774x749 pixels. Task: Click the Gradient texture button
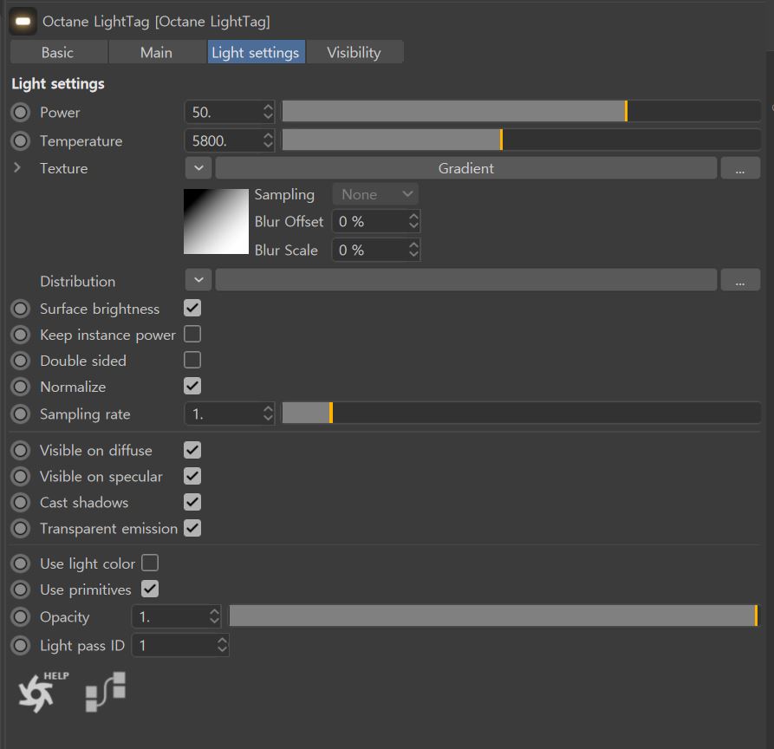pyautogui.click(x=465, y=168)
